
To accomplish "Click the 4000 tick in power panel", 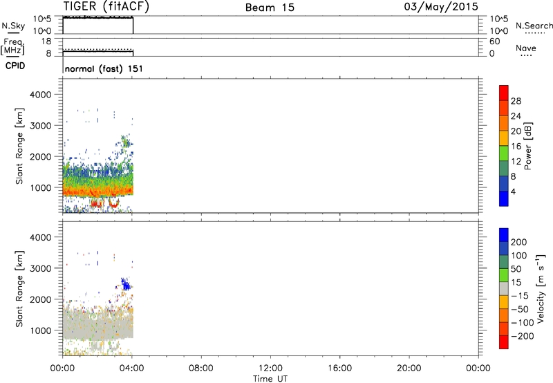I will coord(41,95).
